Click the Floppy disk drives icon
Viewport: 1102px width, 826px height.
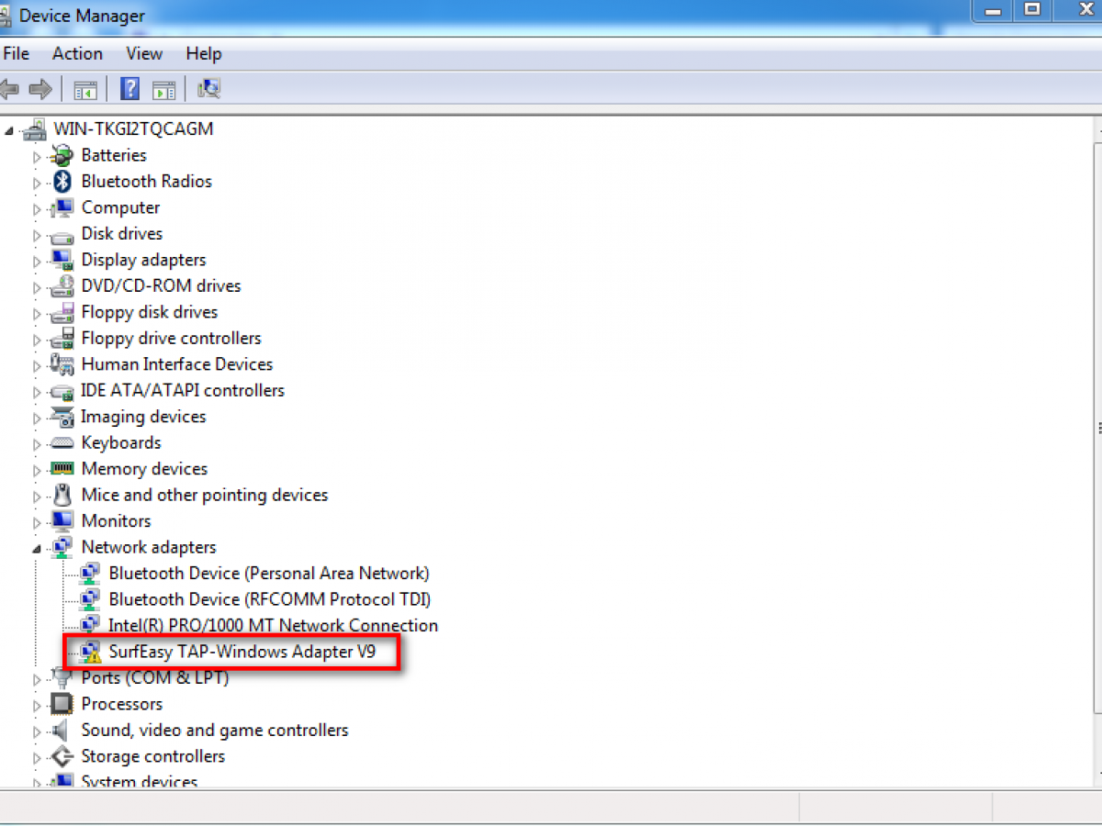click(62, 312)
